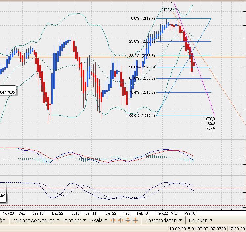The width and height of the screenshot is (246, 232).
Task: Expand the Skala dropdown
Action: 99,220
